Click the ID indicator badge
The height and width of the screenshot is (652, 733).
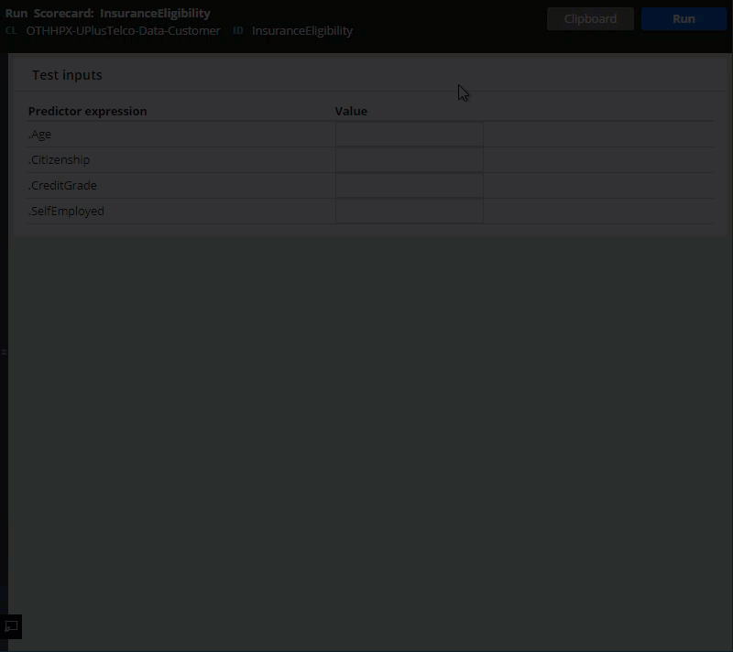coord(238,31)
